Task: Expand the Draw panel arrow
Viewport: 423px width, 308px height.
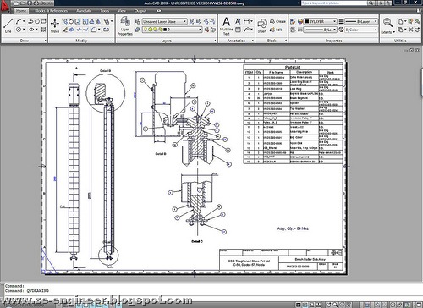Action: click(45, 41)
